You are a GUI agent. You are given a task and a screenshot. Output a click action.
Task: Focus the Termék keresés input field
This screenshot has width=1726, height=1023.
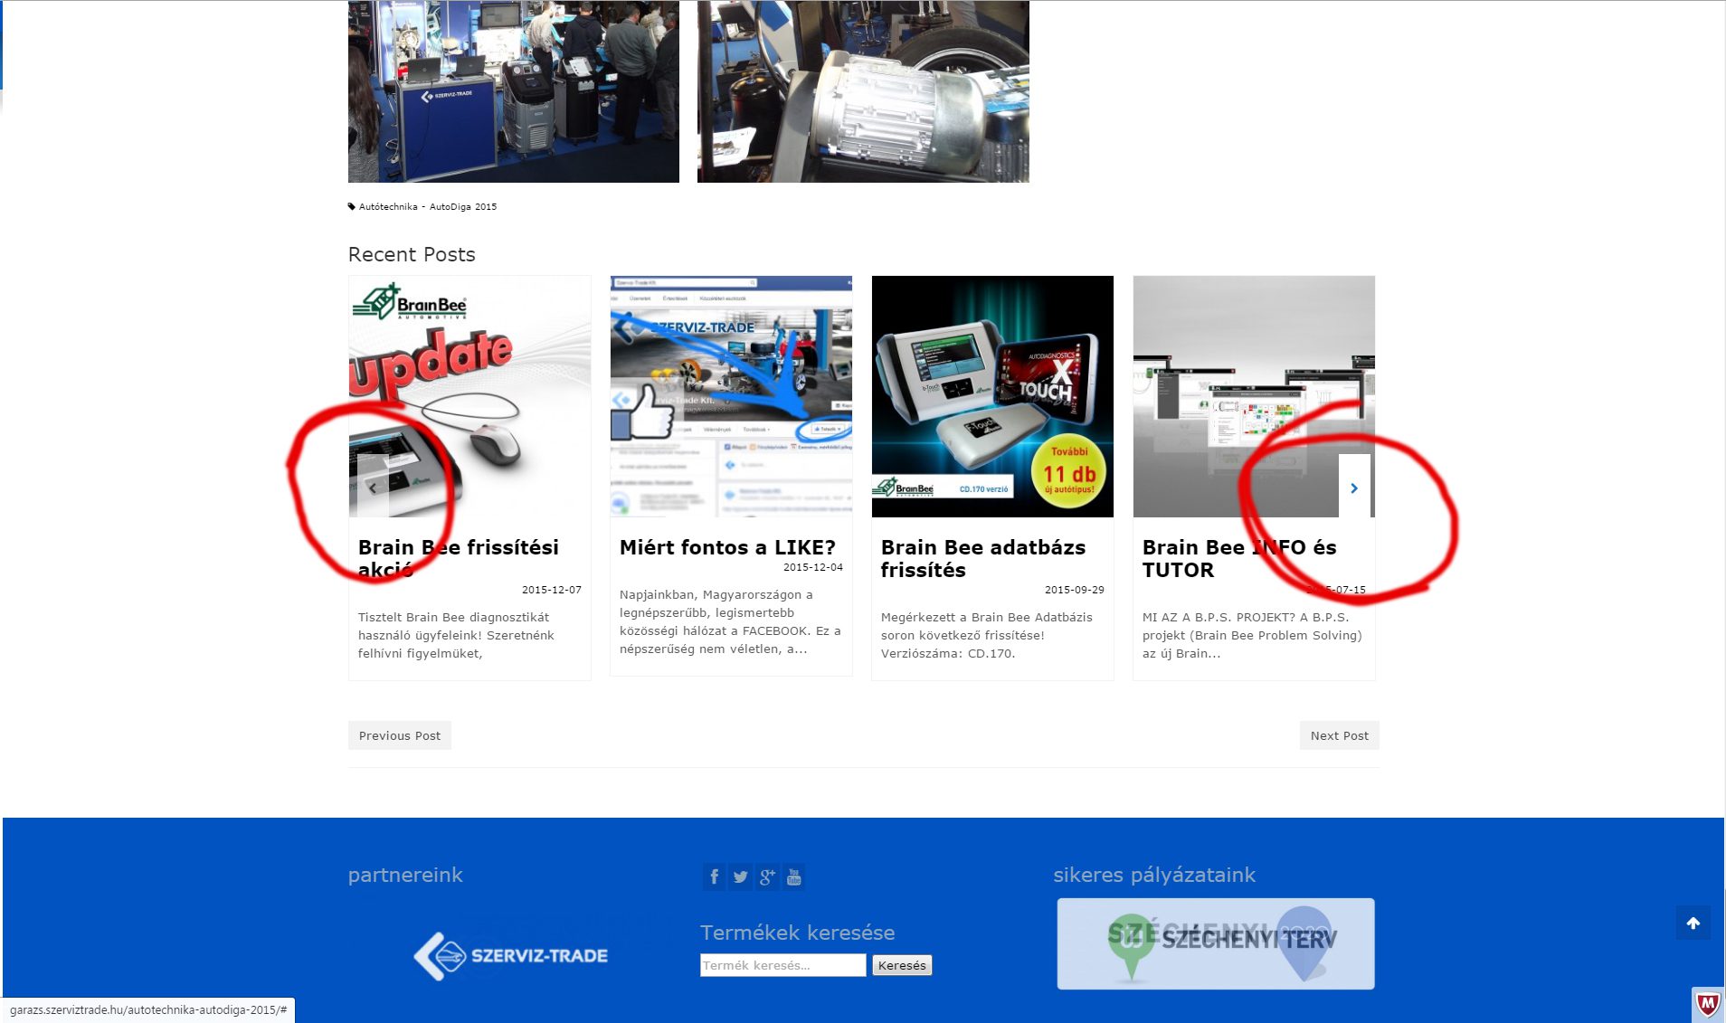783,965
